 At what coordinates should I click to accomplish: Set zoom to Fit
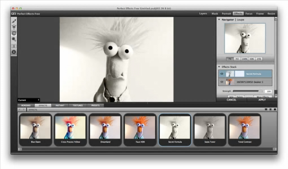230,59
